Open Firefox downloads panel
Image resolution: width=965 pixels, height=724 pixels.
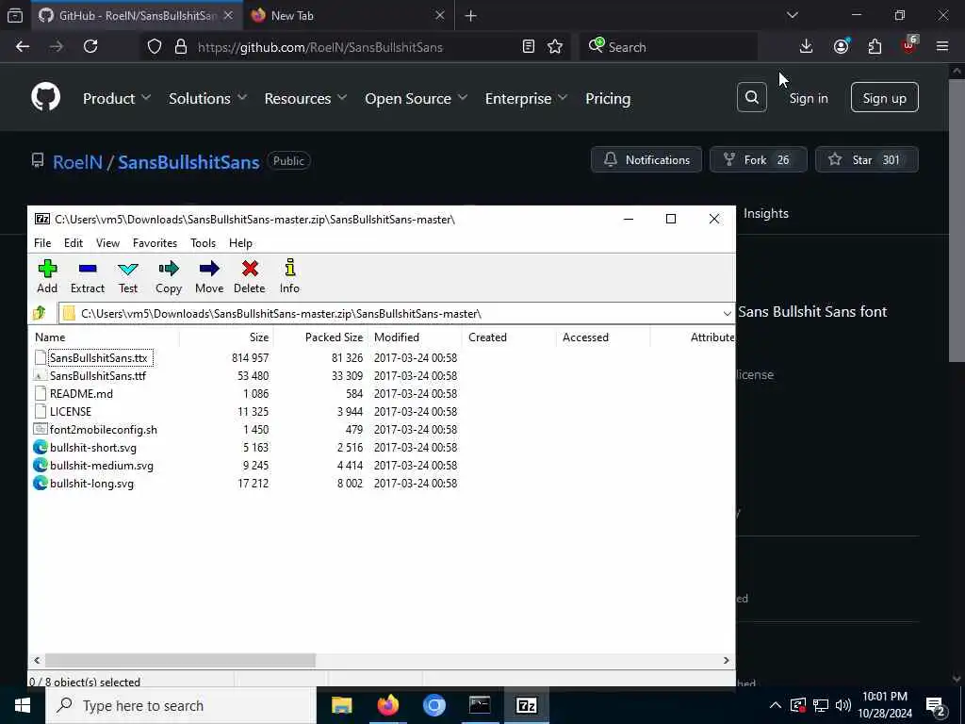(x=806, y=47)
